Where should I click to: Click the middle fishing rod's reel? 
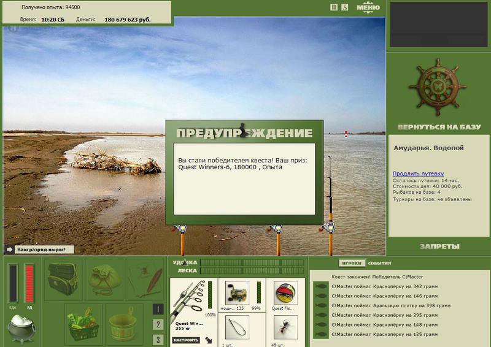[x=277, y=229]
